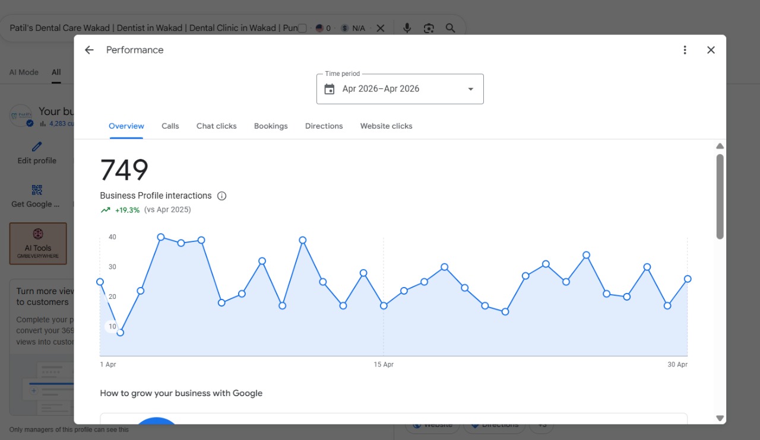The height and width of the screenshot is (440, 760).
Task: Go back using the Performance back arrow
Action: 89,50
